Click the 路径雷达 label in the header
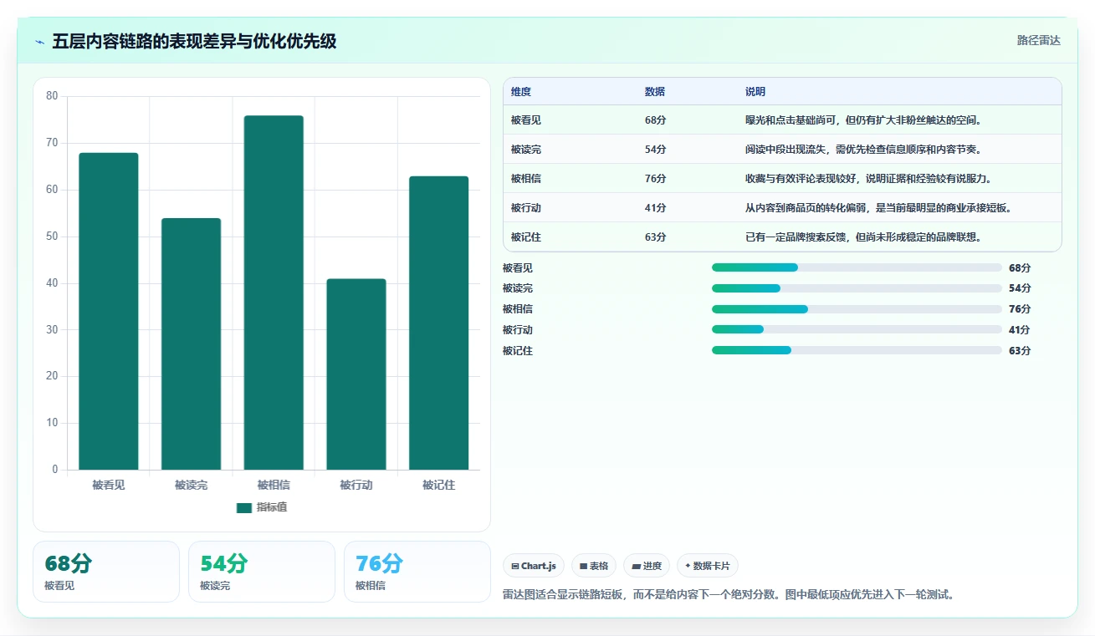Image resolution: width=1095 pixels, height=636 pixels. 1038,40
